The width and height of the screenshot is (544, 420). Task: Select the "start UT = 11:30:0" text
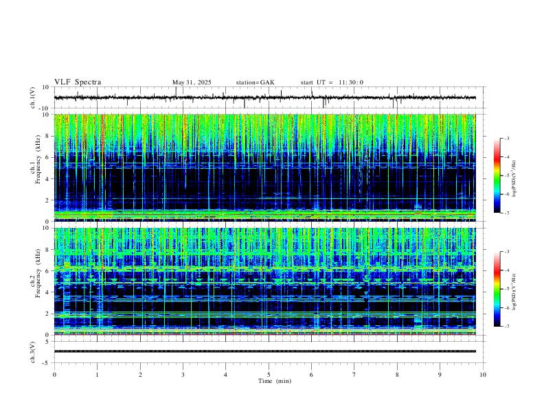332,82
